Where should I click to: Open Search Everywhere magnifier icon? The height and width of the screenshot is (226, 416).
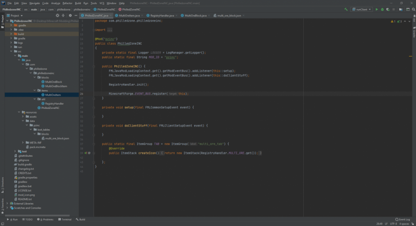point(414,9)
